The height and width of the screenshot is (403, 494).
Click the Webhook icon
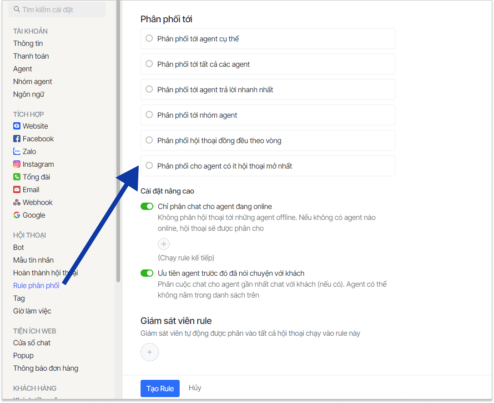pos(17,203)
